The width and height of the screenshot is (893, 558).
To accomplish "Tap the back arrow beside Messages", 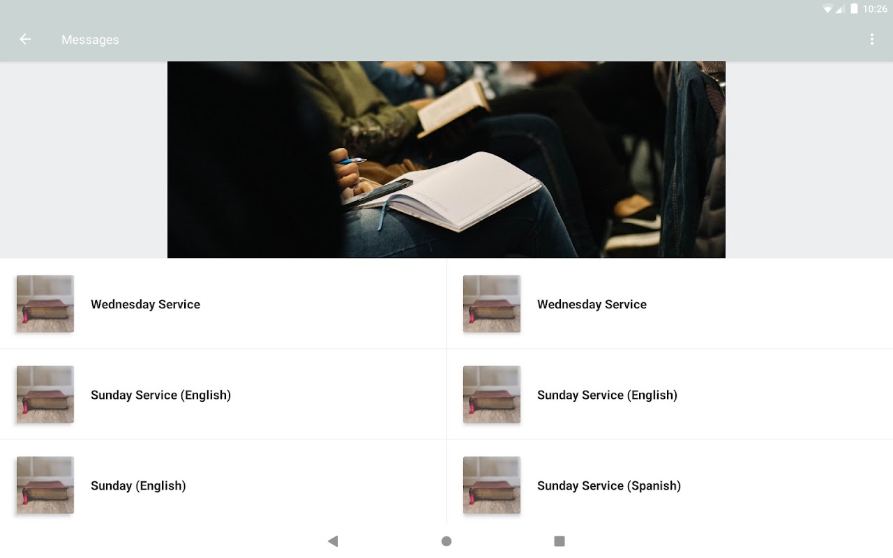I will pyautogui.click(x=25, y=39).
